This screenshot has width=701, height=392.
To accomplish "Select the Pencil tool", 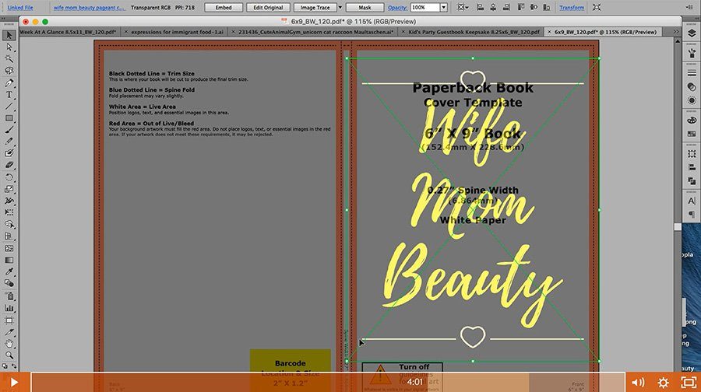I will [9, 142].
